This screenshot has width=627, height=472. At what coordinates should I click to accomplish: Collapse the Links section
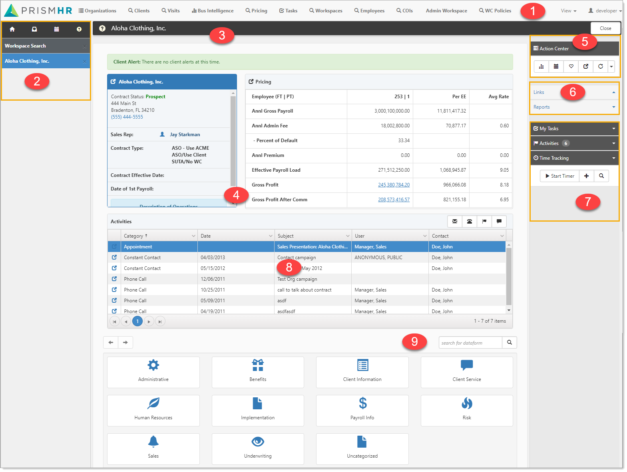(574, 92)
